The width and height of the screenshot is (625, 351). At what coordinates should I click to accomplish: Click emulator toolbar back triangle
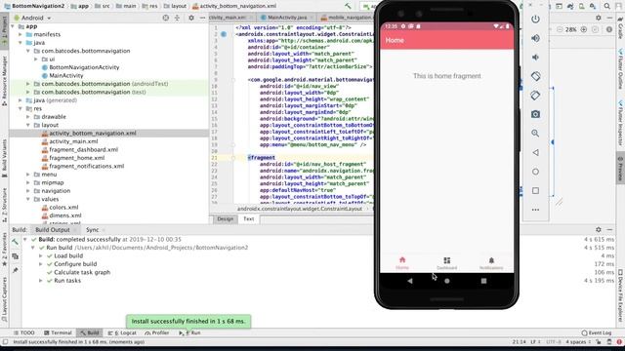[x=535, y=152]
